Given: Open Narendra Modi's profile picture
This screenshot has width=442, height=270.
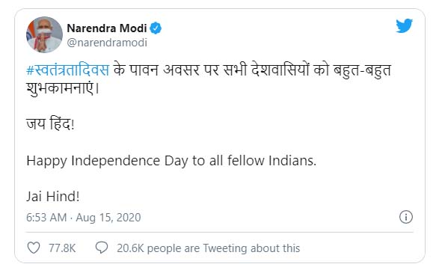Looking at the screenshot, I should [x=44, y=34].
